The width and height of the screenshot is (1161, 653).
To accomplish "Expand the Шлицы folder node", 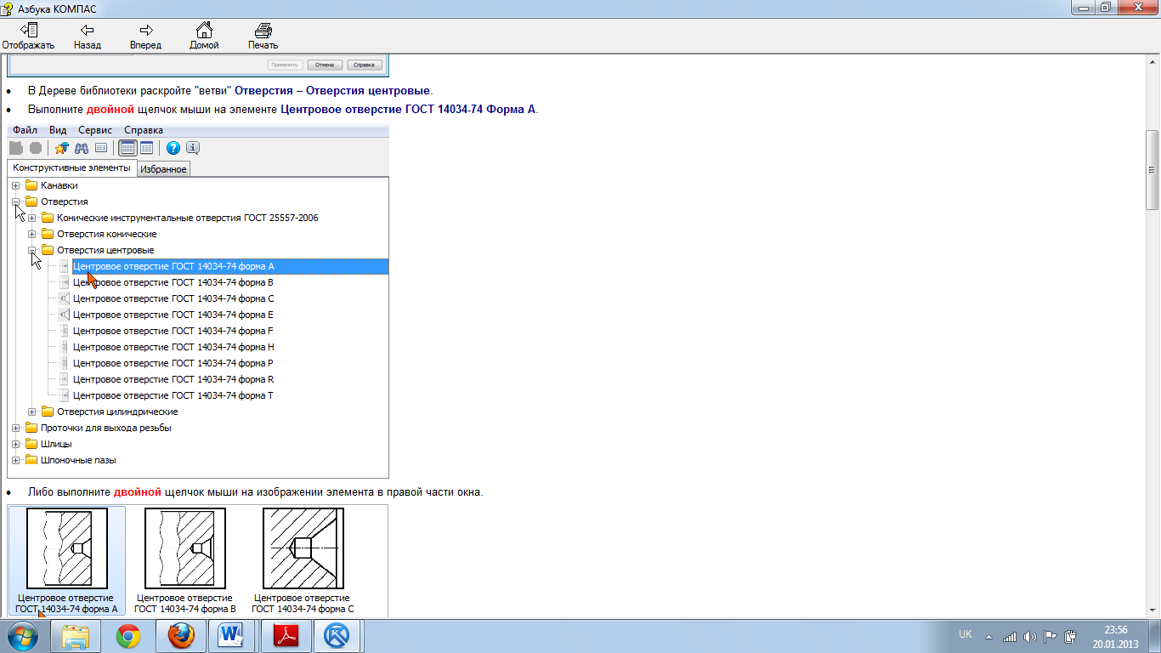I will pyautogui.click(x=16, y=444).
